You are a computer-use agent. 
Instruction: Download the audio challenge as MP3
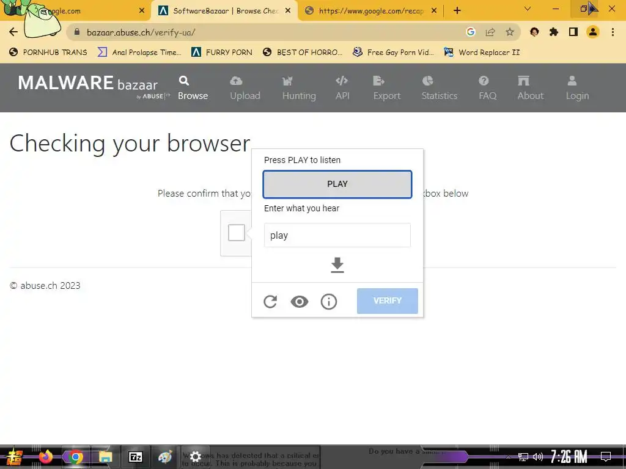[337, 265]
